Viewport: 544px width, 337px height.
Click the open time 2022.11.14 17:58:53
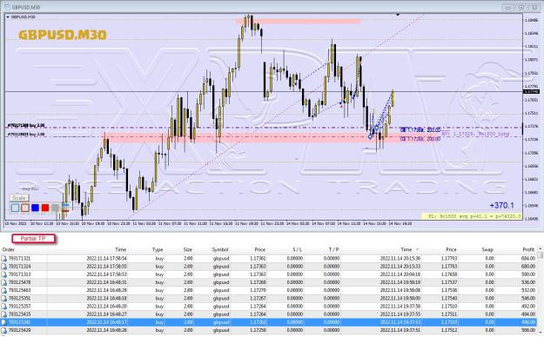[x=106, y=274]
